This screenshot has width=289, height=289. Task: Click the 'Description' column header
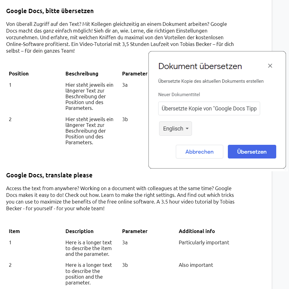[x=79, y=231]
